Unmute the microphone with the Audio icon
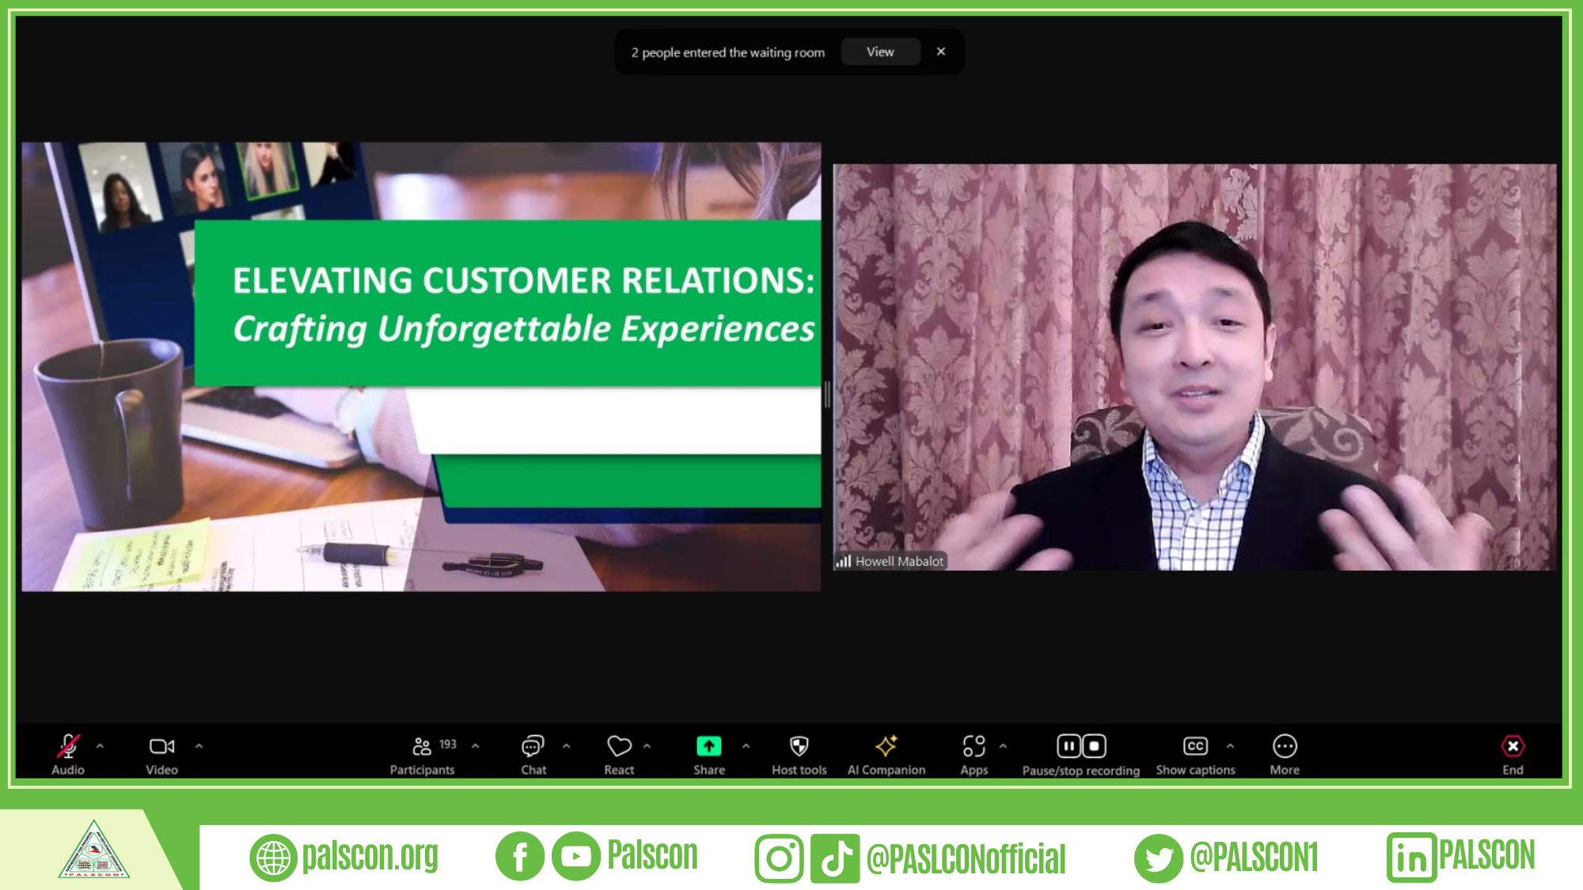 68,746
